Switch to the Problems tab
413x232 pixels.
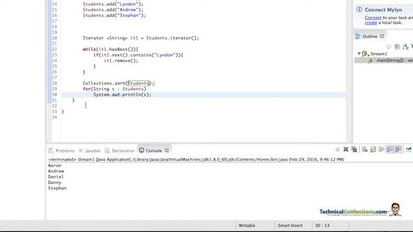[x=61, y=151]
